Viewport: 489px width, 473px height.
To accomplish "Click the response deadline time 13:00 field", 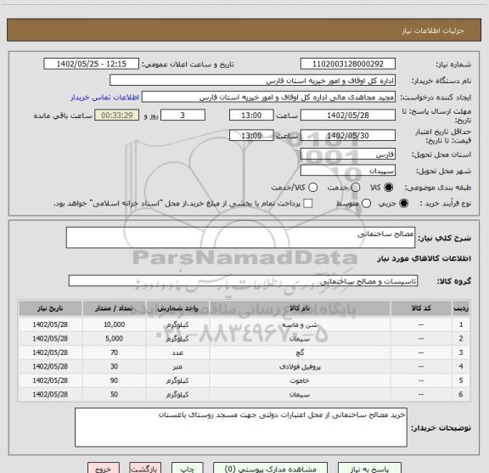I will [x=251, y=115].
